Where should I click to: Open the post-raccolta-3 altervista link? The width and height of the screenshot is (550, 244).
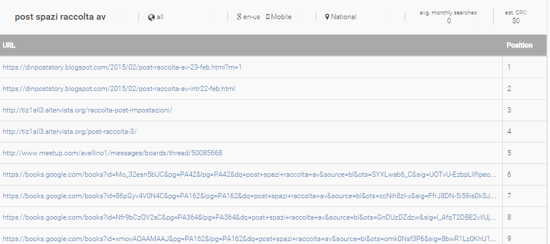coord(69,132)
